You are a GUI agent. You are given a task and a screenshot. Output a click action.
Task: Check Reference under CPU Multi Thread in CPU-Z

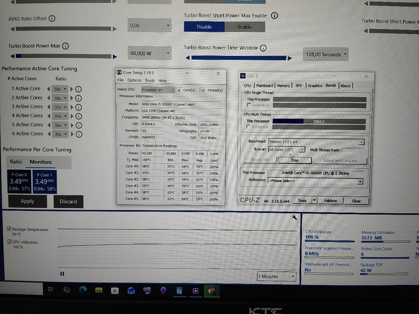coord(248,127)
